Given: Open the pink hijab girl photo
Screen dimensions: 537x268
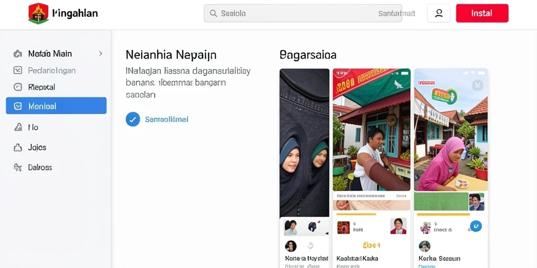Looking at the screenshot, I should (x=450, y=130).
